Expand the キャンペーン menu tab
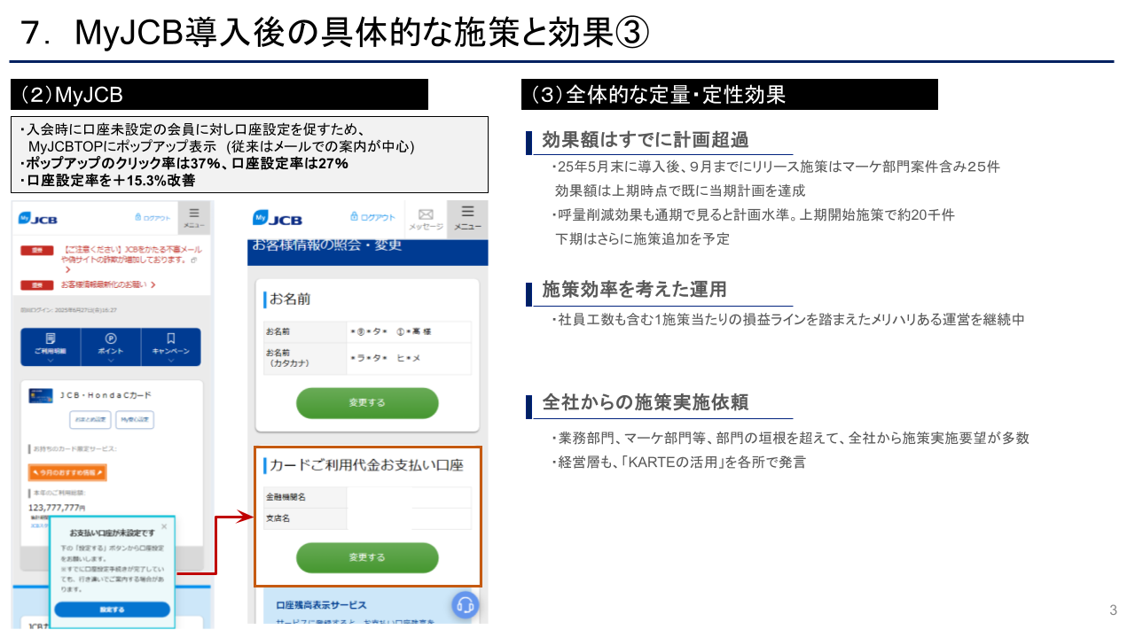Viewport: 1135px width, 638px height. click(x=170, y=346)
